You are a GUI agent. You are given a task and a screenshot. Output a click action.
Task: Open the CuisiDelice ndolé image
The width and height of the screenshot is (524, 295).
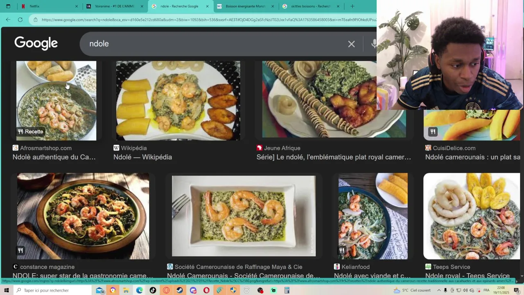(x=472, y=125)
